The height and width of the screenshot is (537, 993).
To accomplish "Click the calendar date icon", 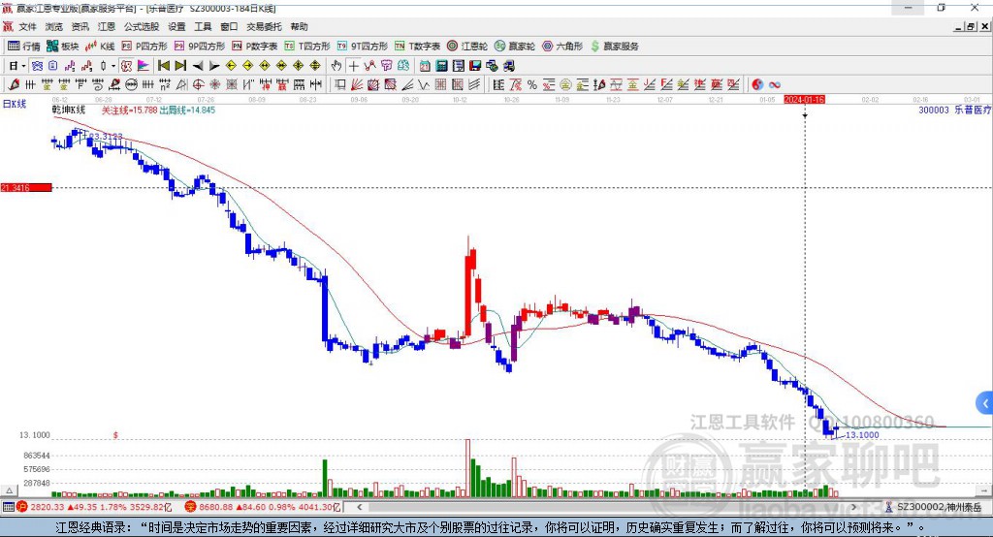I will [x=425, y=65].
